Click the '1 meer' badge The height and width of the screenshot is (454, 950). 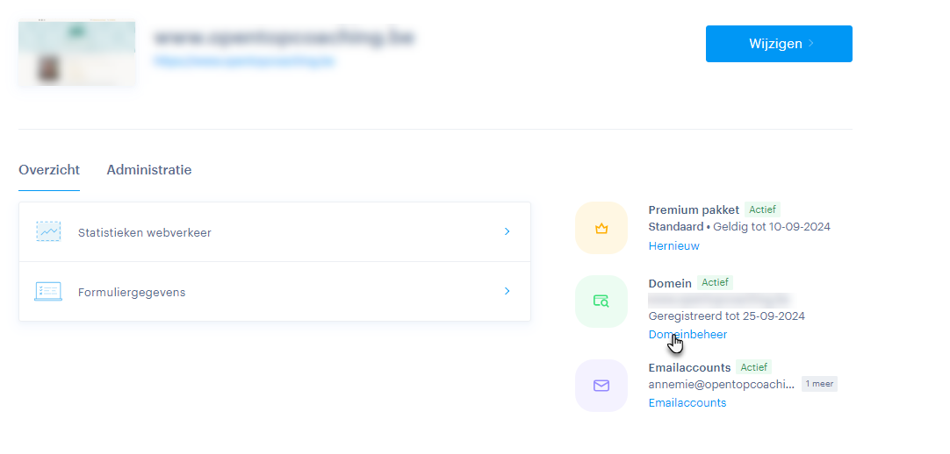(x=819, y=384)
